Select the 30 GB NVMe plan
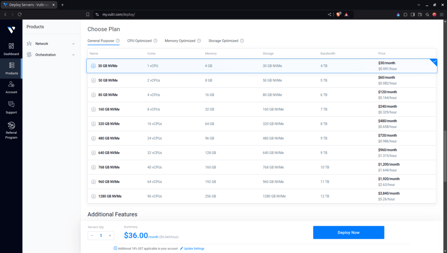The height and width of the screenshot is (253, 447). pos(262,66)
